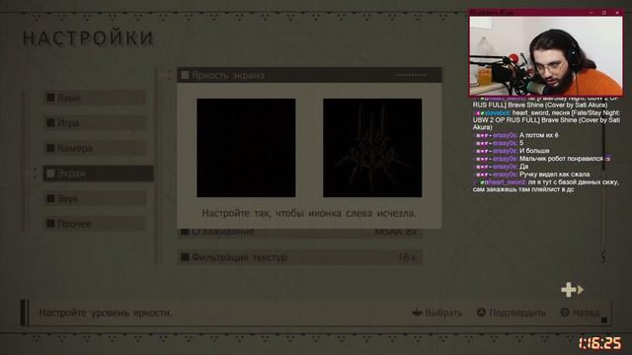
Task: Minimize the webcam overlay window
Action: pos(591,13)
